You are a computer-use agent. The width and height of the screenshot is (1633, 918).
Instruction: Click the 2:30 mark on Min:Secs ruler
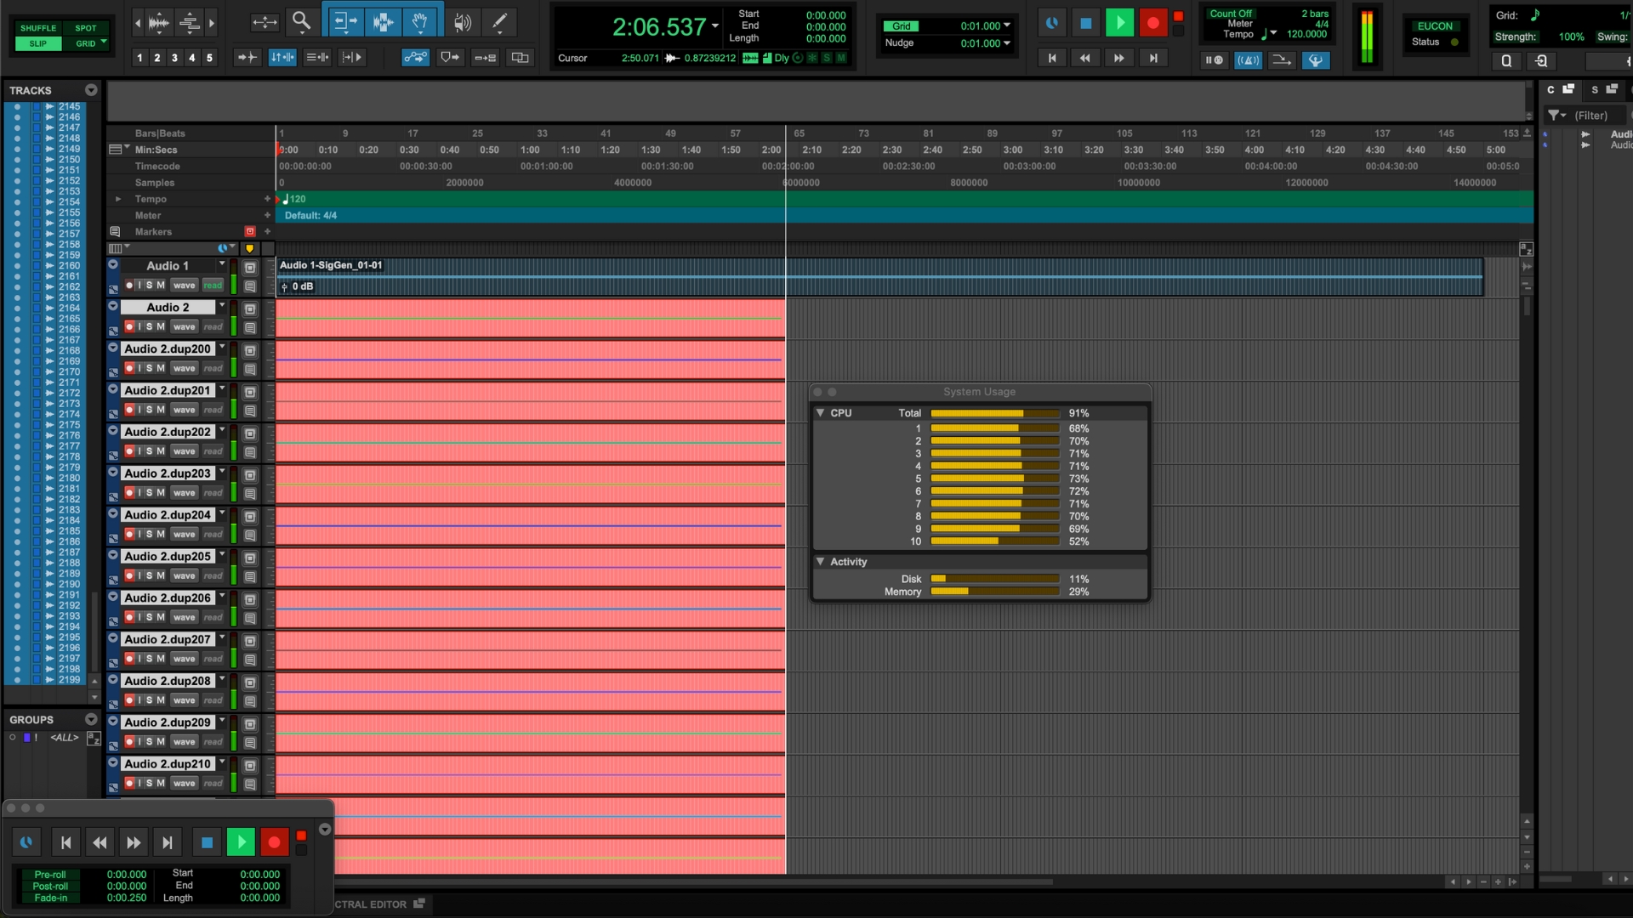892,150
